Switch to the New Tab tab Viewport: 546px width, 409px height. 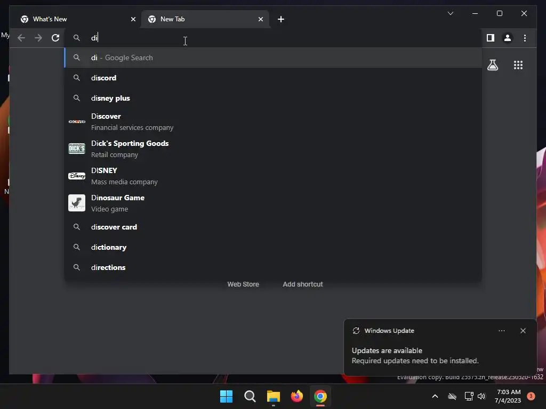pos(205,19)
